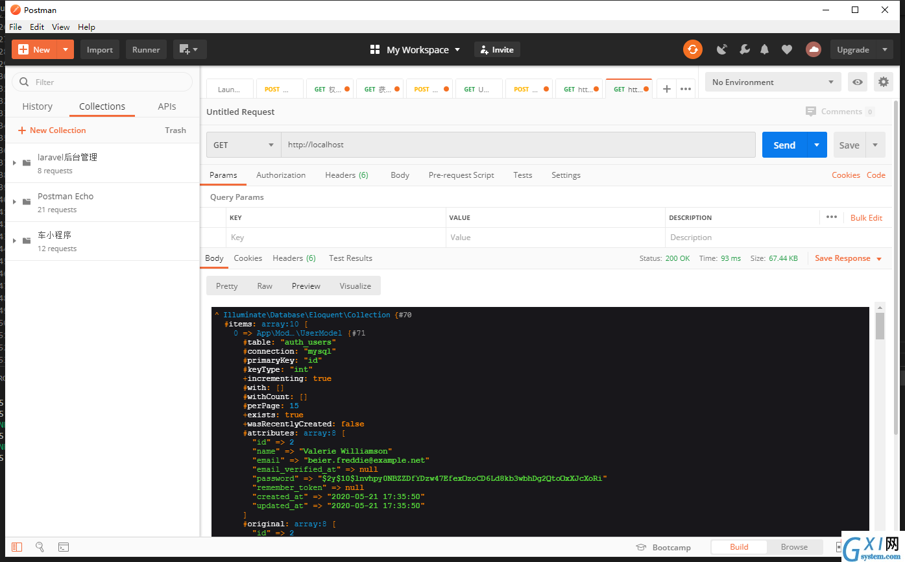The image size is (905, 562).
Task: Click the plus icon beside New Collection
Action: (x=22, y=130)
